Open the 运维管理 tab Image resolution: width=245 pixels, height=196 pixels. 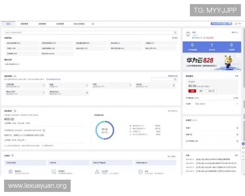(x=42, y=24)
